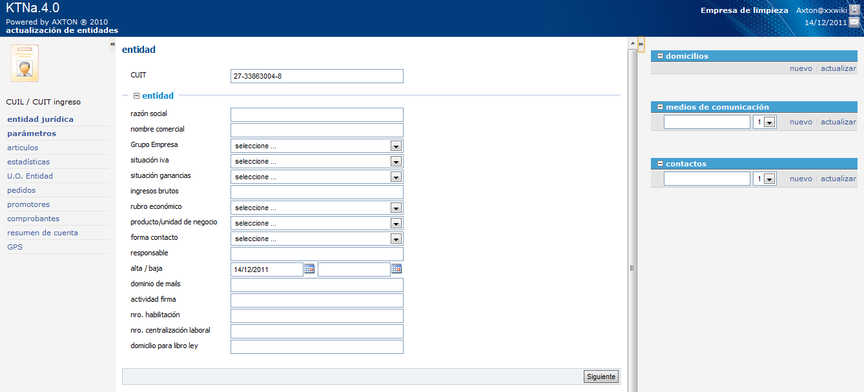This screenshot has height=392, width=864.
Task: Click the entity ID card icon
Action: 25,63
